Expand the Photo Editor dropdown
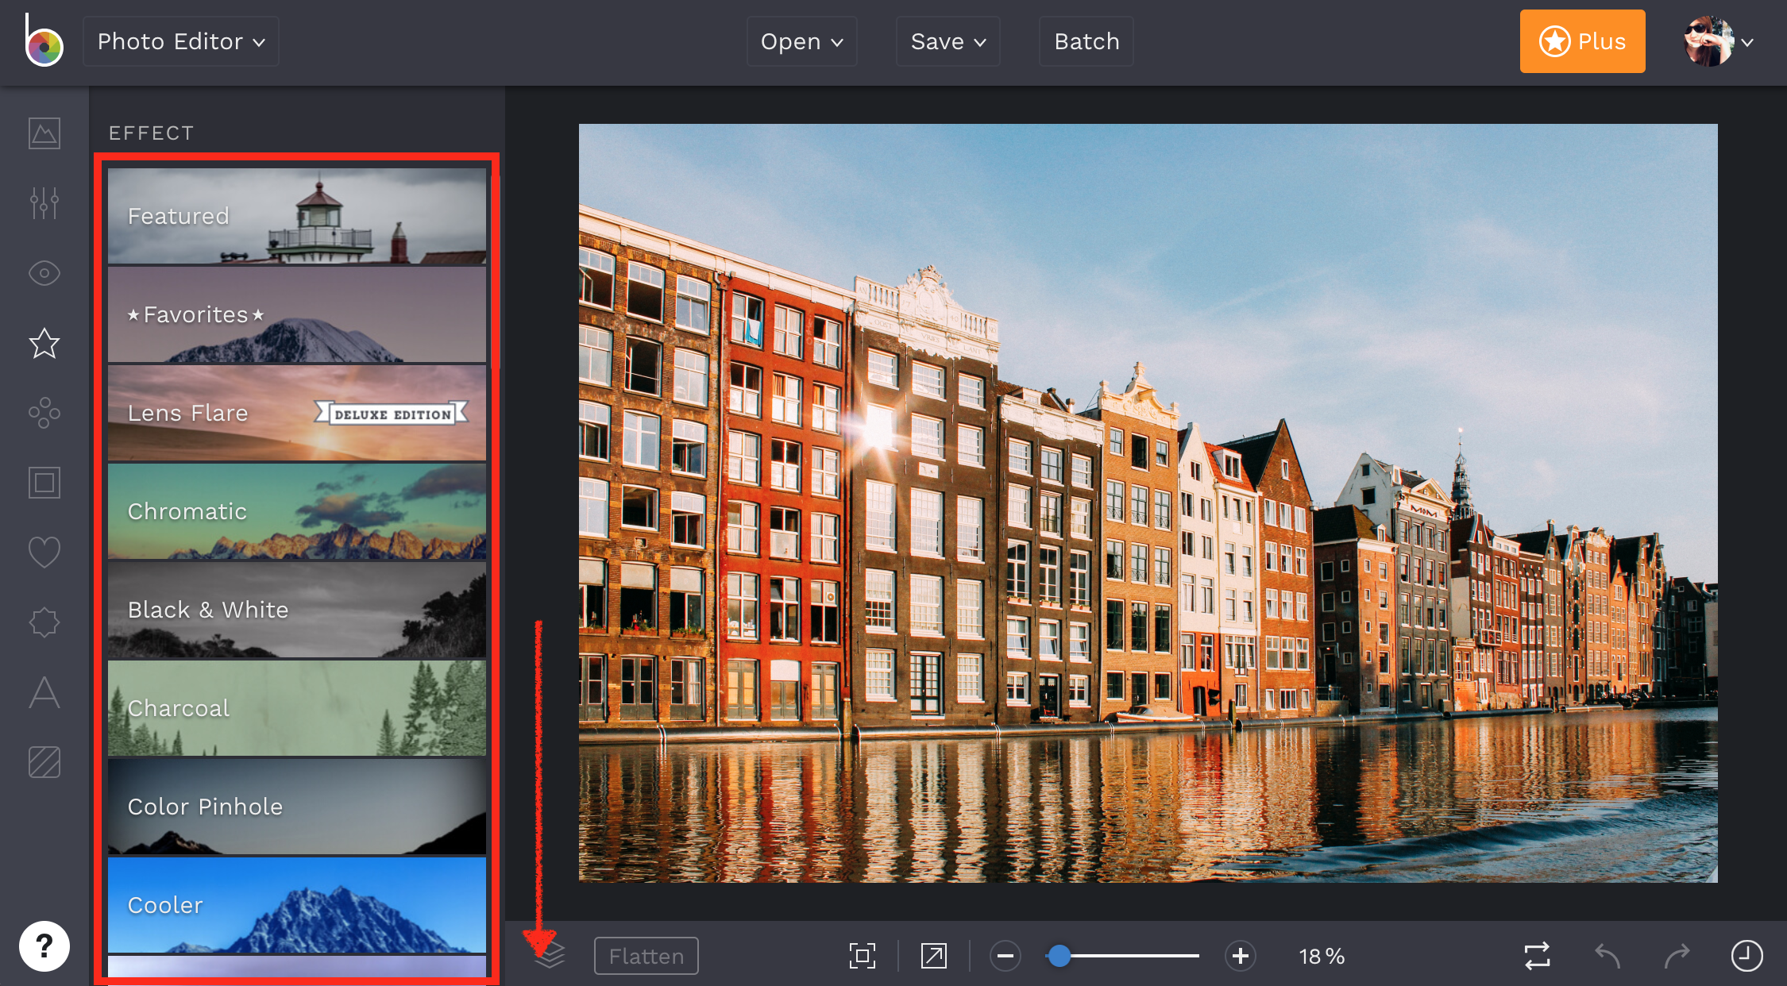 [181, 41]
